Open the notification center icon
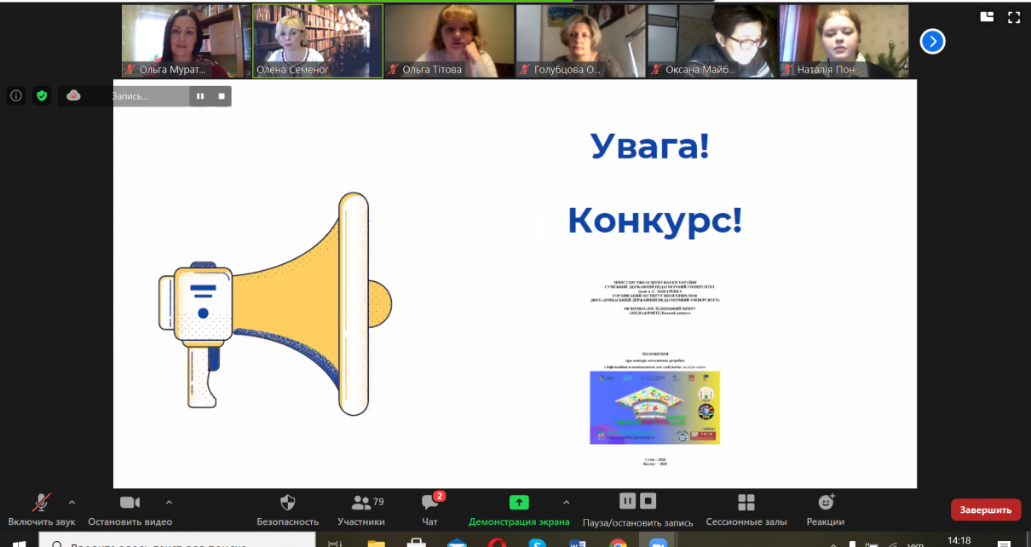Viewport: 1031px width, 547px height. point(1005,542)
